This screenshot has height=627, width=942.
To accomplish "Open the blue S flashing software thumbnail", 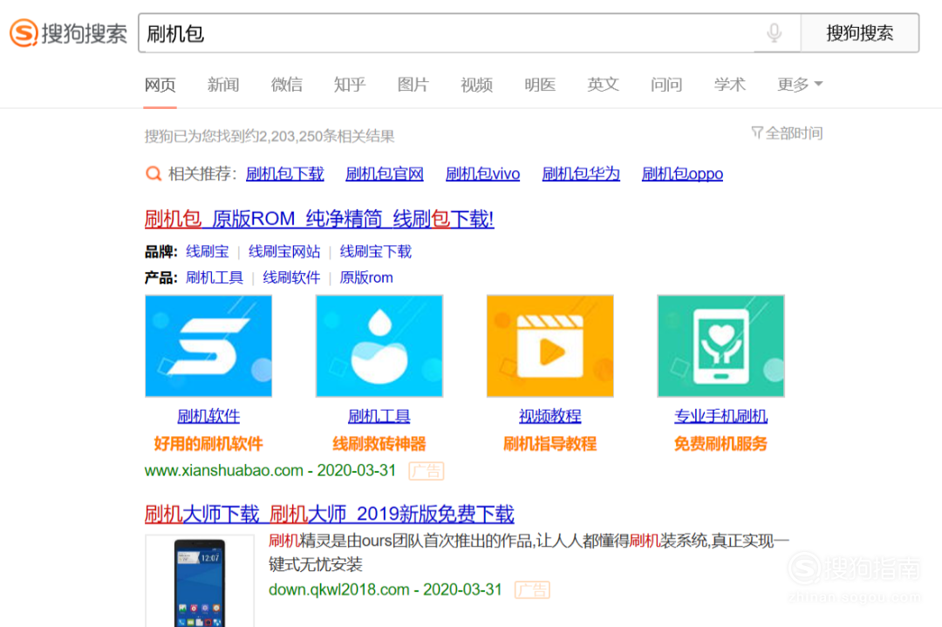I will pos(208,346).
